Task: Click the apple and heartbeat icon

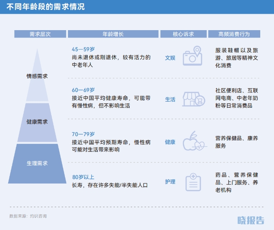Action: coord(195,141)
